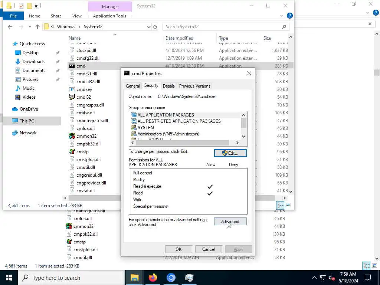Image resolution: width=380 pixels, height=285 pixels.
Task: Open the notification center icon
Action: click(x=368, y=278)
